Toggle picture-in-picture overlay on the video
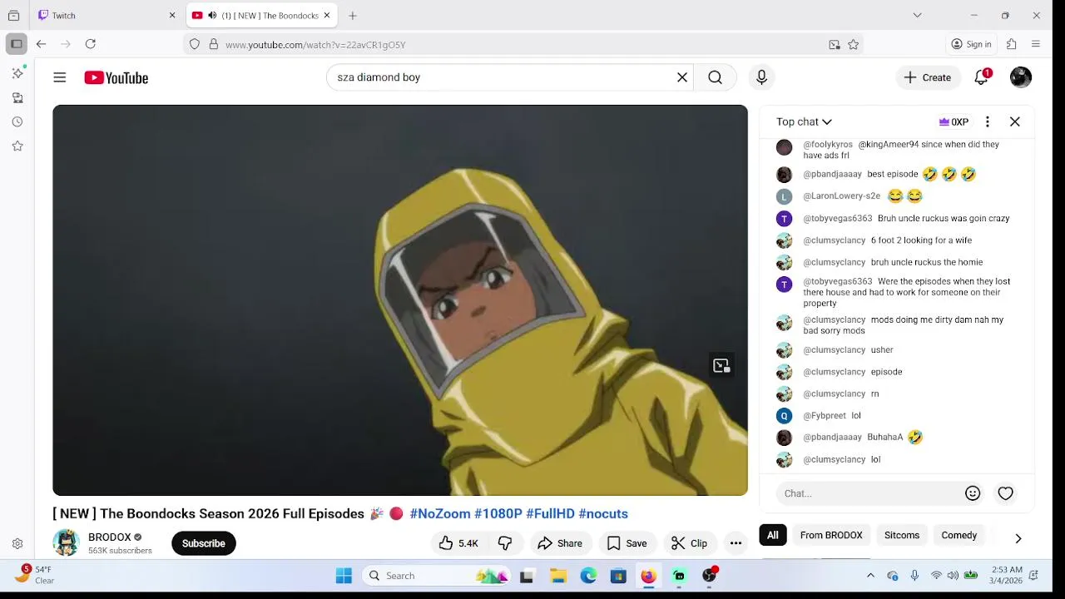 [x=721, y=365]
